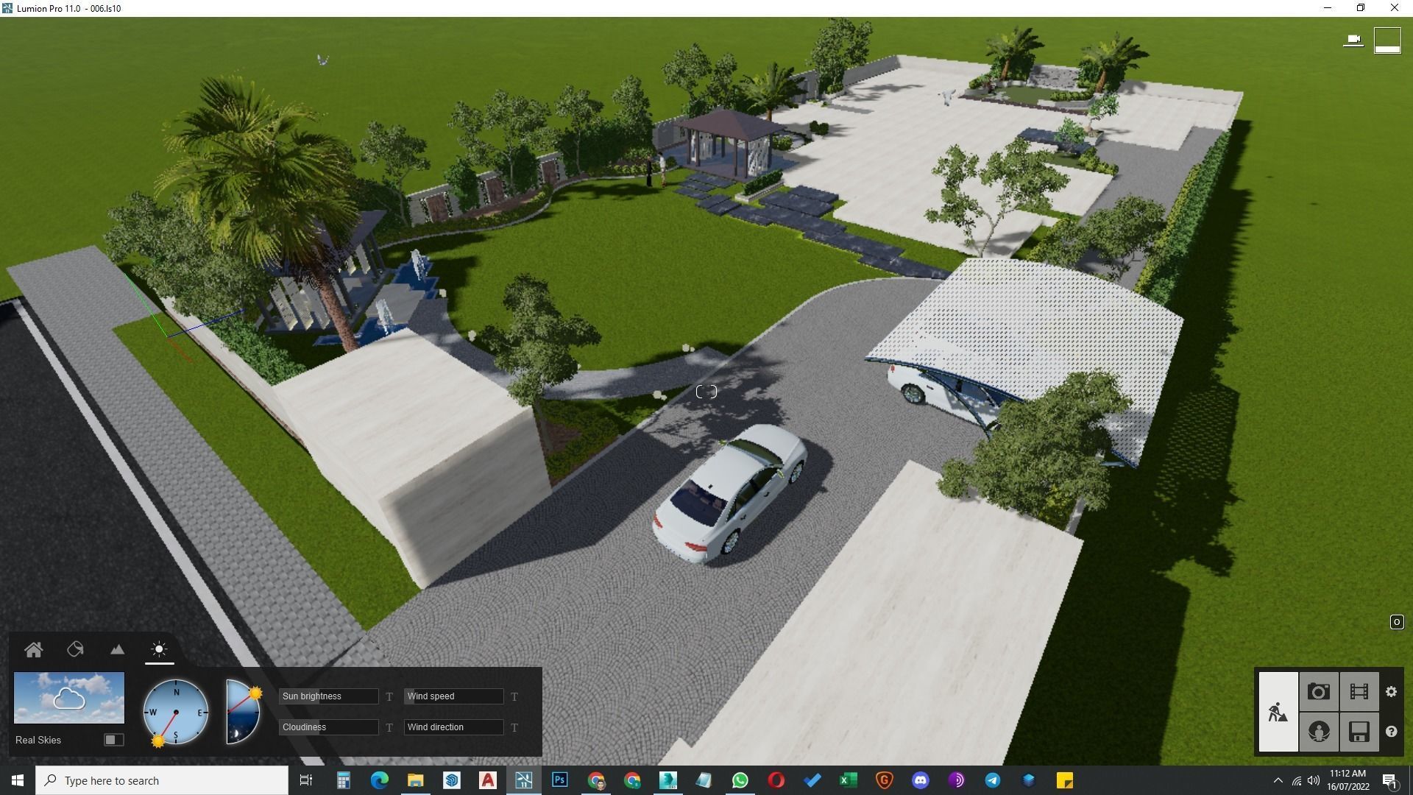Switch to the Materials paint bucket tab
1413x795 pixels.
(76, 649)
